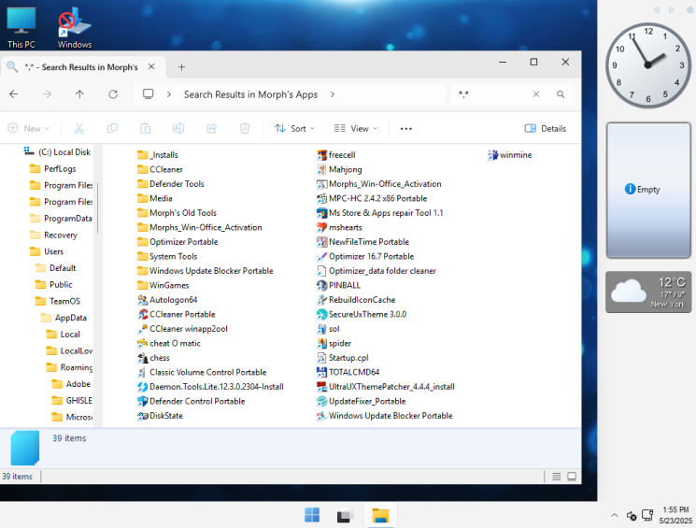696x528 pixels.
Task: Select the winmine icon
Action: pyautogui.click(x=492, y=155)
